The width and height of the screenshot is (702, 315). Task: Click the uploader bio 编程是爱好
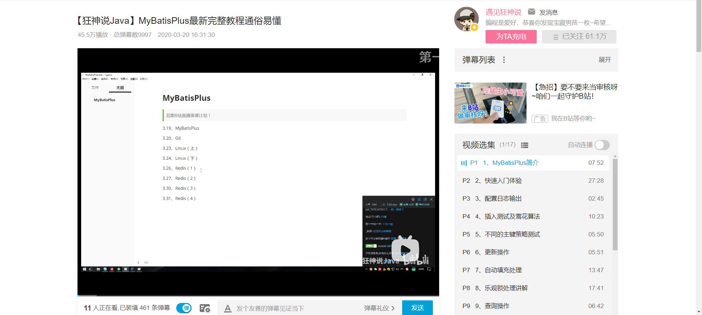coord(548,23)
